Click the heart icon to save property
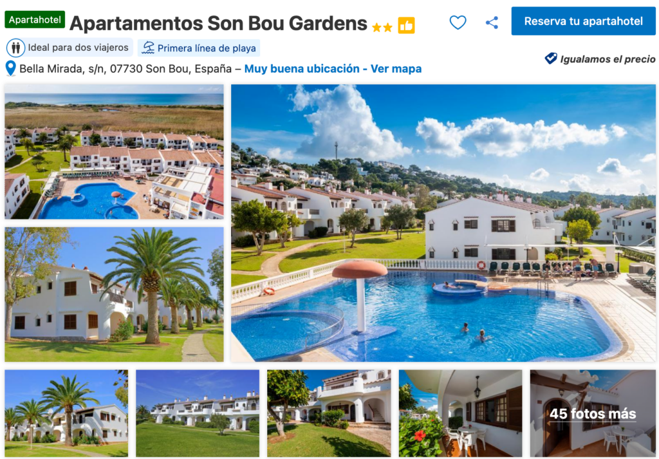The image size is (659, 459). (x=458, y=23)
